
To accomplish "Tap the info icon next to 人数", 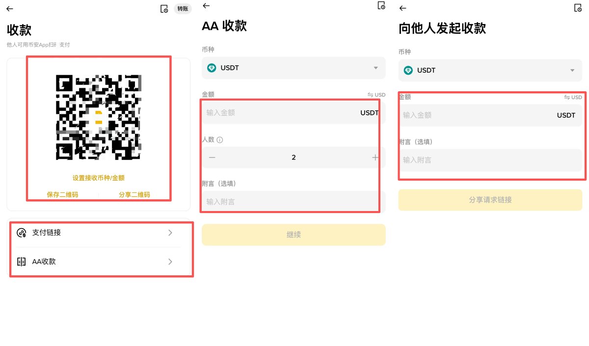I will 221,140.
